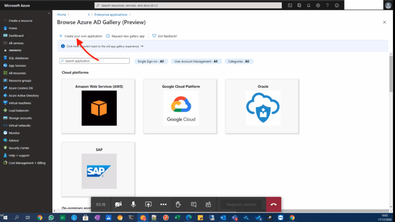Click Create your own application link

coord(83,35)
